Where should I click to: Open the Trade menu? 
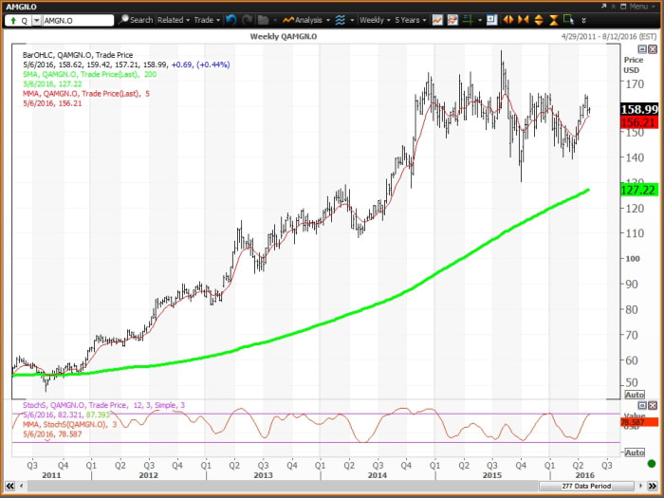pos(205,19)
